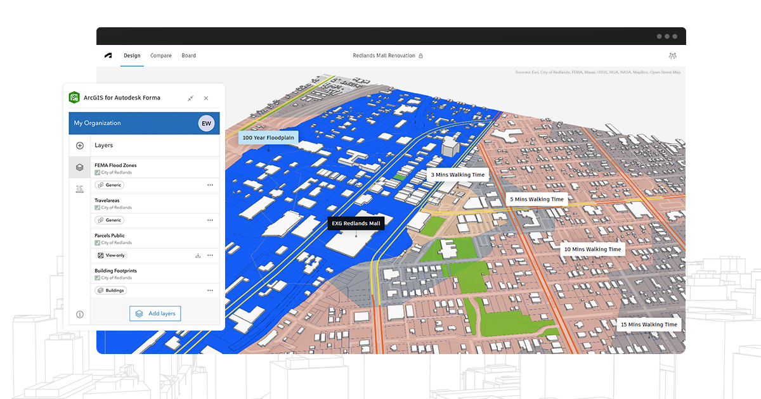Image resolution: width=761 pixels, height=399 pixels.
Task: Toggle the City of Redlands checkbox under FEMA Flood Zones
Action: 98,172
